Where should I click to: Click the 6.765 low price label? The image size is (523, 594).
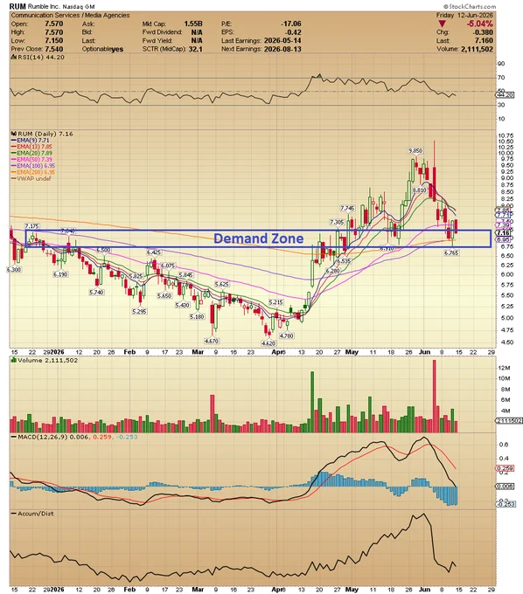coord(451,252)
